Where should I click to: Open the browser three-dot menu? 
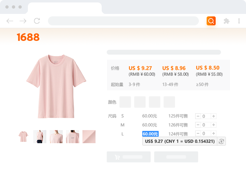pos(239,21)
